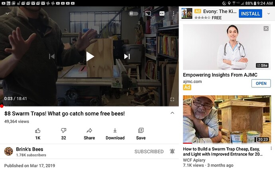The width and height of the screenshot is (275, 171).
Task: Like the video with thumbs up
Action: 38,131
